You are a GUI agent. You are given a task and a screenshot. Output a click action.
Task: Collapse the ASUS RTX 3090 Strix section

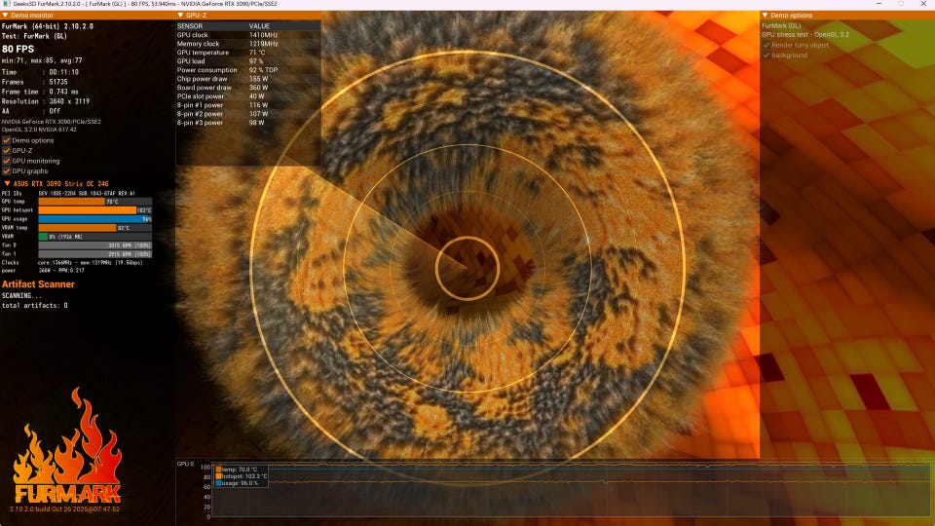pyautogui.click(x=7, y=184)
